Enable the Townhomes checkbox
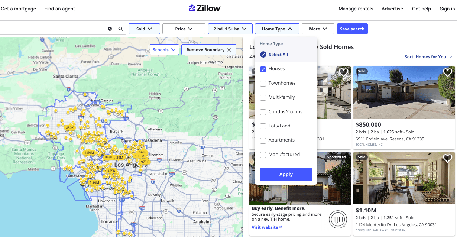Image resolution: width=457 pixels, height=237 pixels. [x=263, y=83]
